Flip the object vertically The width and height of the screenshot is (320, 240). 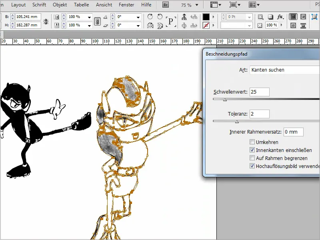pos(160,26)
